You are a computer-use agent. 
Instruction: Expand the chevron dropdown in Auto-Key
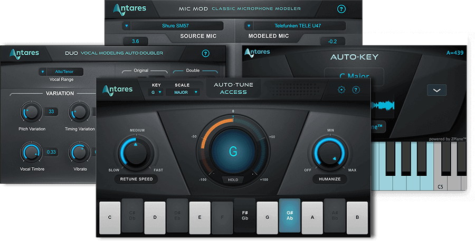point(436,91)
